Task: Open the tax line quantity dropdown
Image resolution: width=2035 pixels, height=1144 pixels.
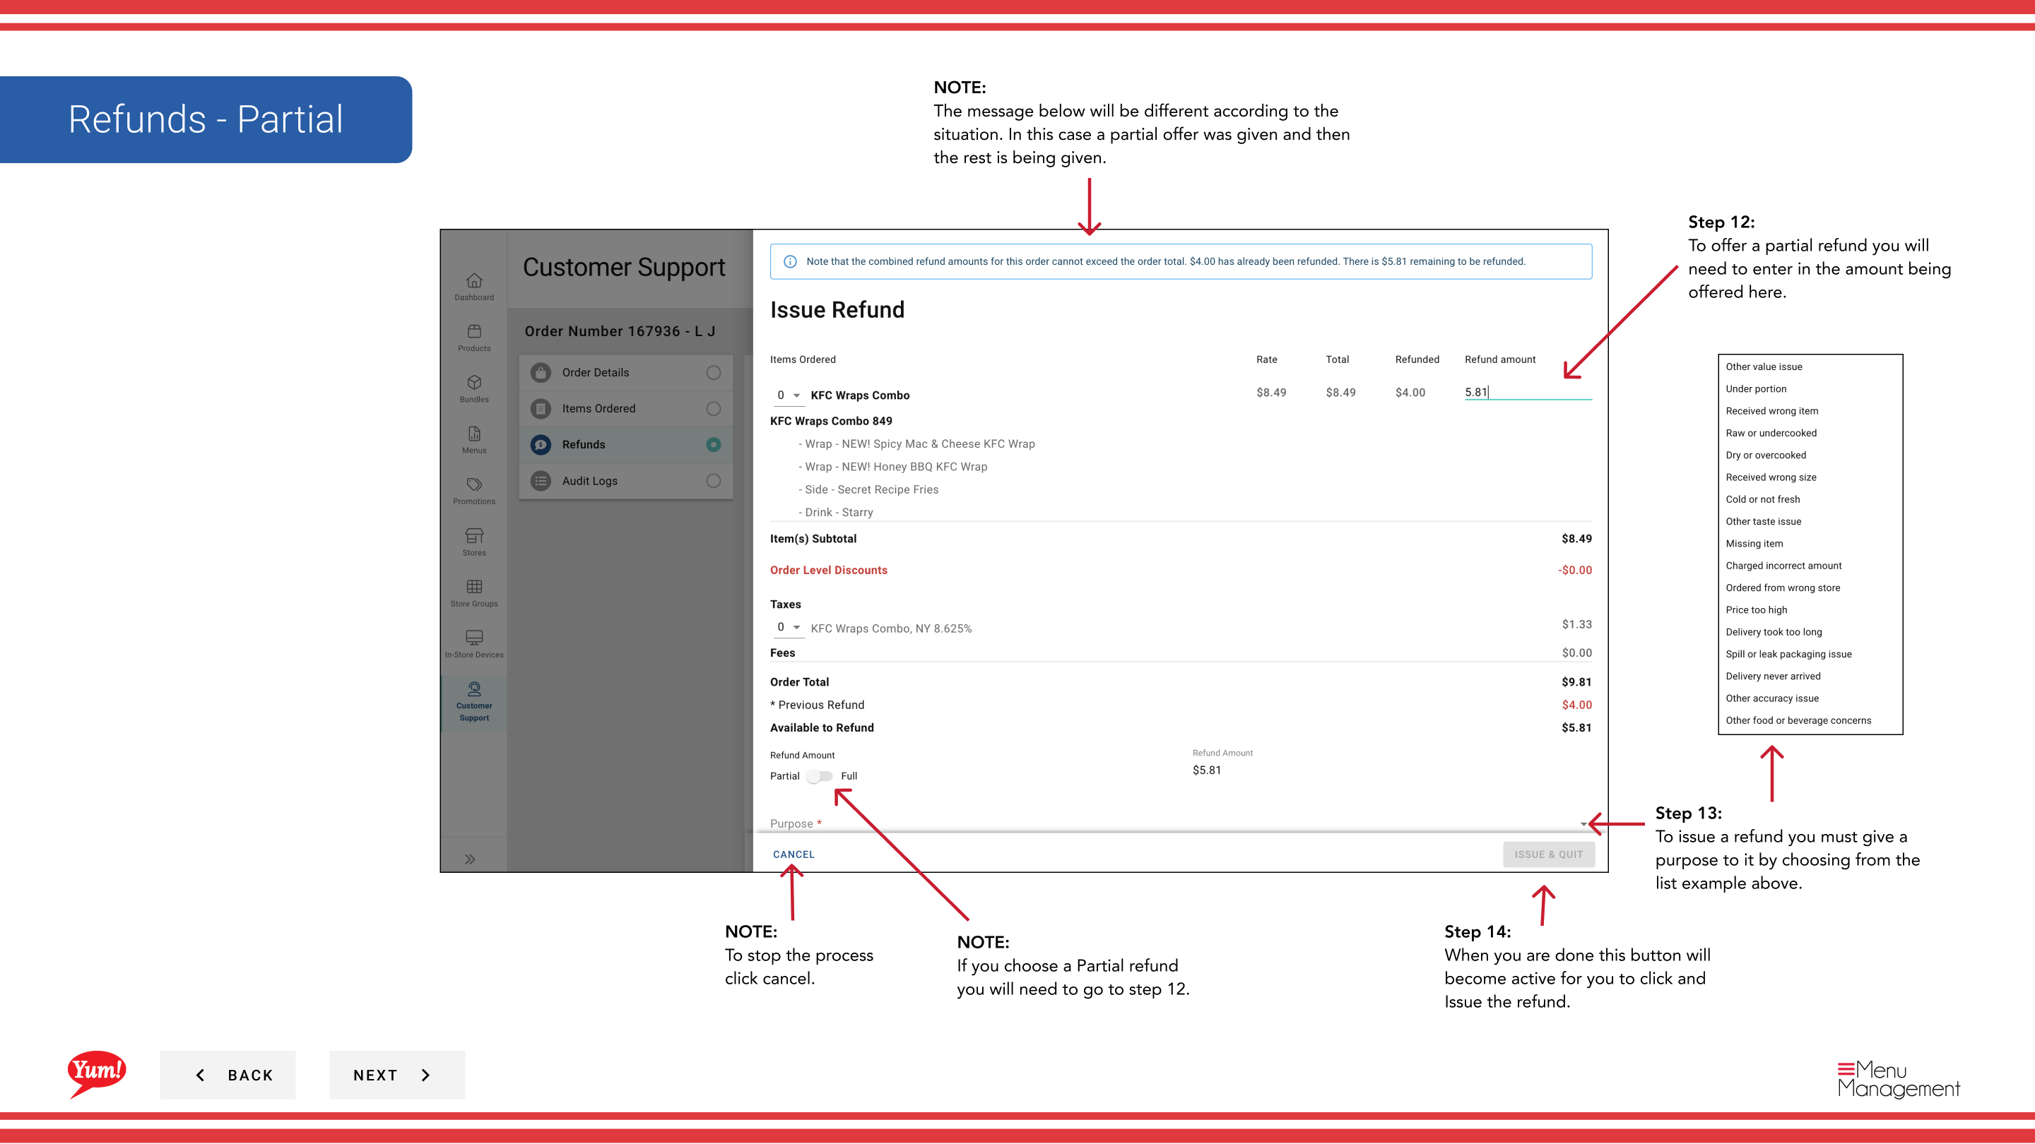Action: point(789,627)
